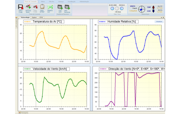Step time forward with blue right arrow
Image resolution: width=180 pixels, height=114 pixels.
pos(122,8)
